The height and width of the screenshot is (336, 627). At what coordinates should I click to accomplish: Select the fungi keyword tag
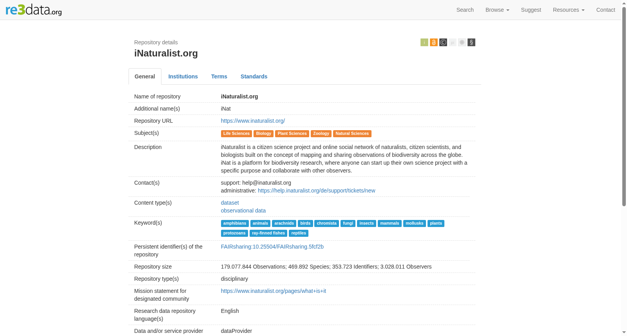[348, 223]
